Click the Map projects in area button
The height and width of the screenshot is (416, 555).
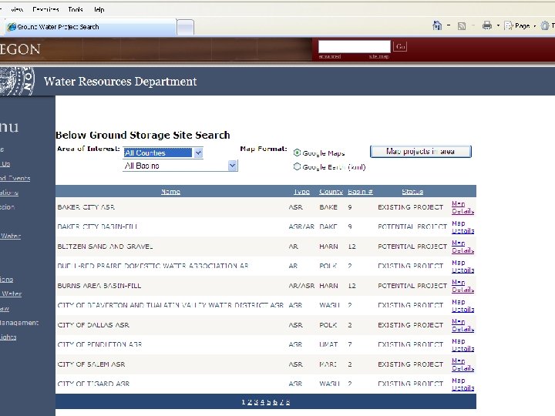click(x=421, y=152)
